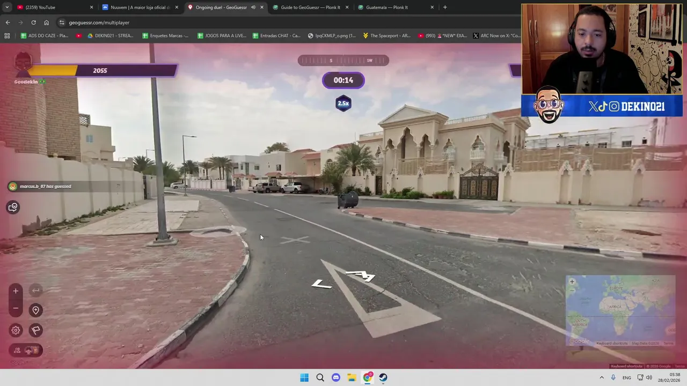Viewport: 687px width, 386px height.
Task: Open the Entradas CHAT bookmark
Action: tap(276, 36)
